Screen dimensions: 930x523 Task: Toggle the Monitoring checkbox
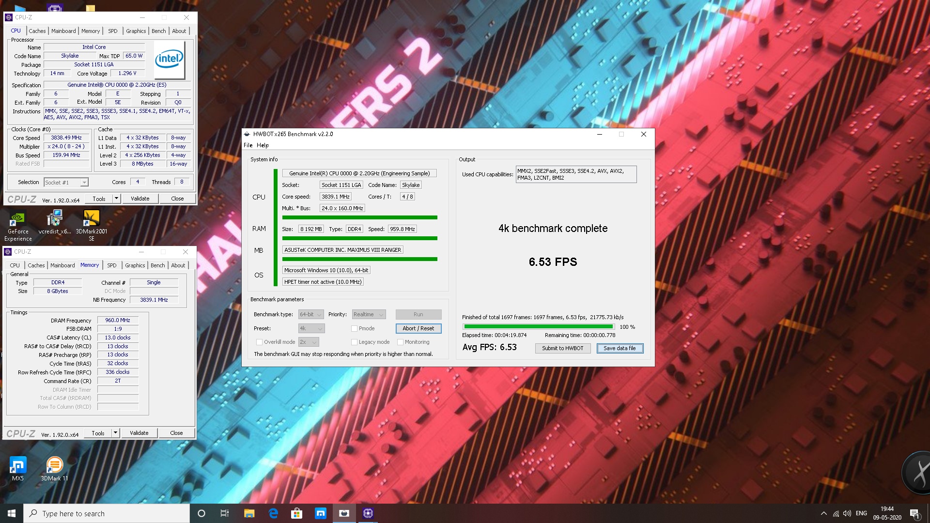tap(400, 342)
